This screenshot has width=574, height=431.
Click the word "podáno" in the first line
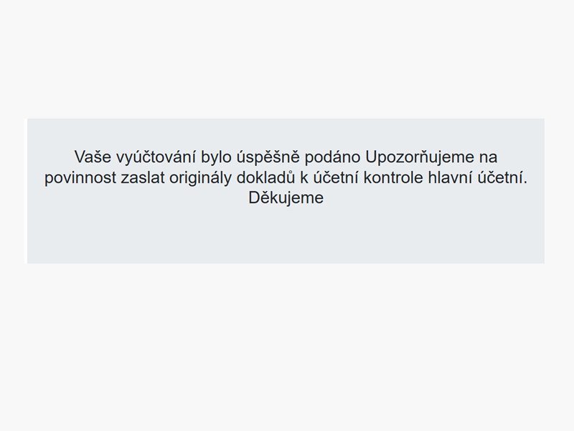tap(332, 157)
